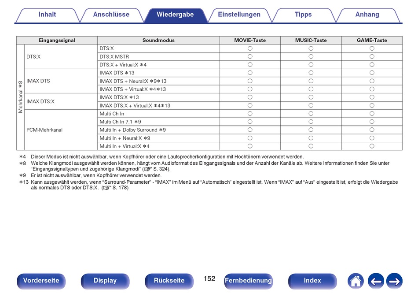Click the MOVIE-Taste column header
Viewport: 418px width, 293px height.
[x=250, y=40]
